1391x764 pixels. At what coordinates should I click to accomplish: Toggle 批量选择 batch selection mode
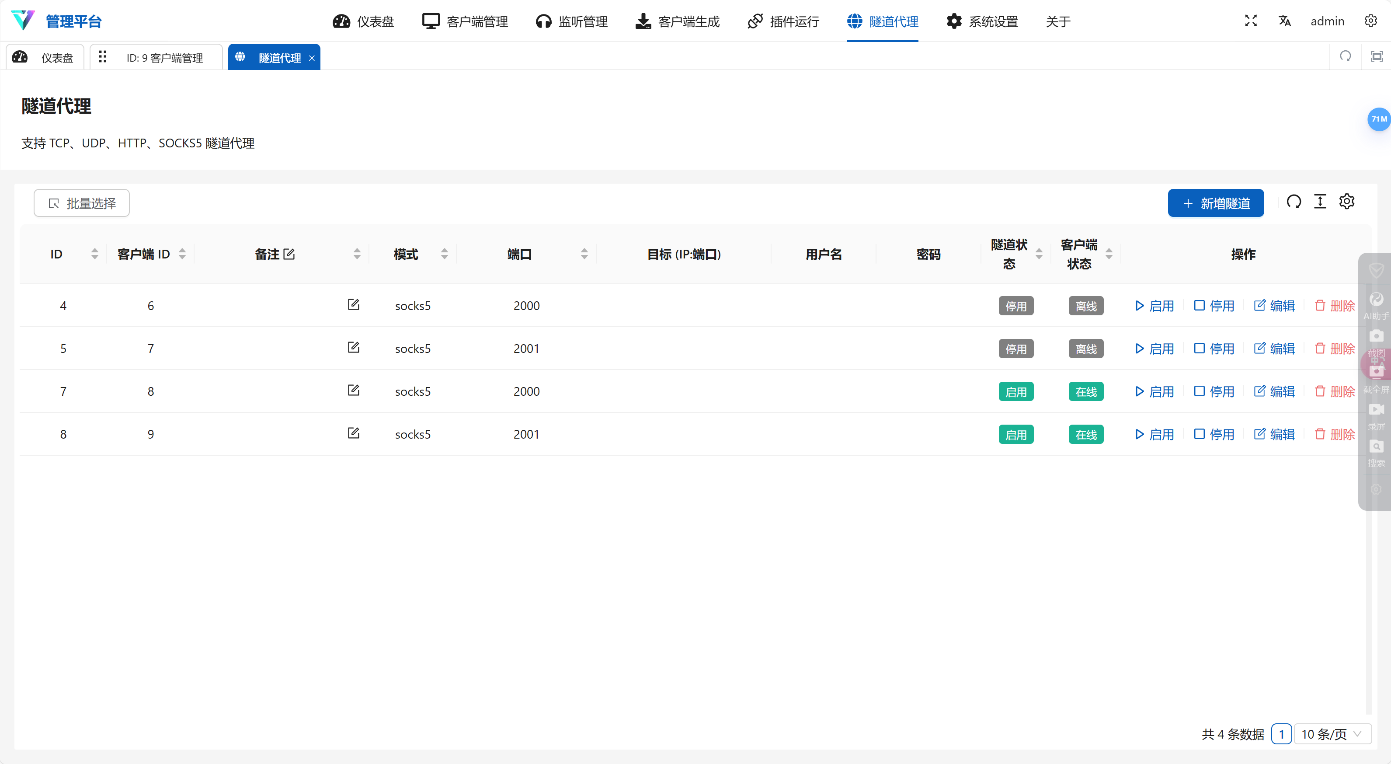click(x=82, y=203)
